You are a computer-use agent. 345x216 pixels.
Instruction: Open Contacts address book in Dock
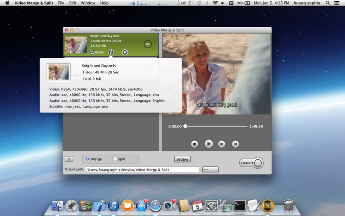click(x=184, y=206)
